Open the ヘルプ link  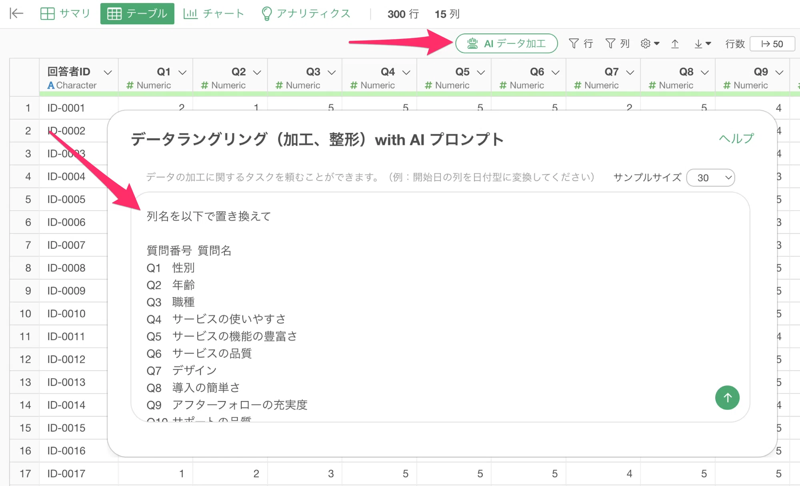pos(736,139)
